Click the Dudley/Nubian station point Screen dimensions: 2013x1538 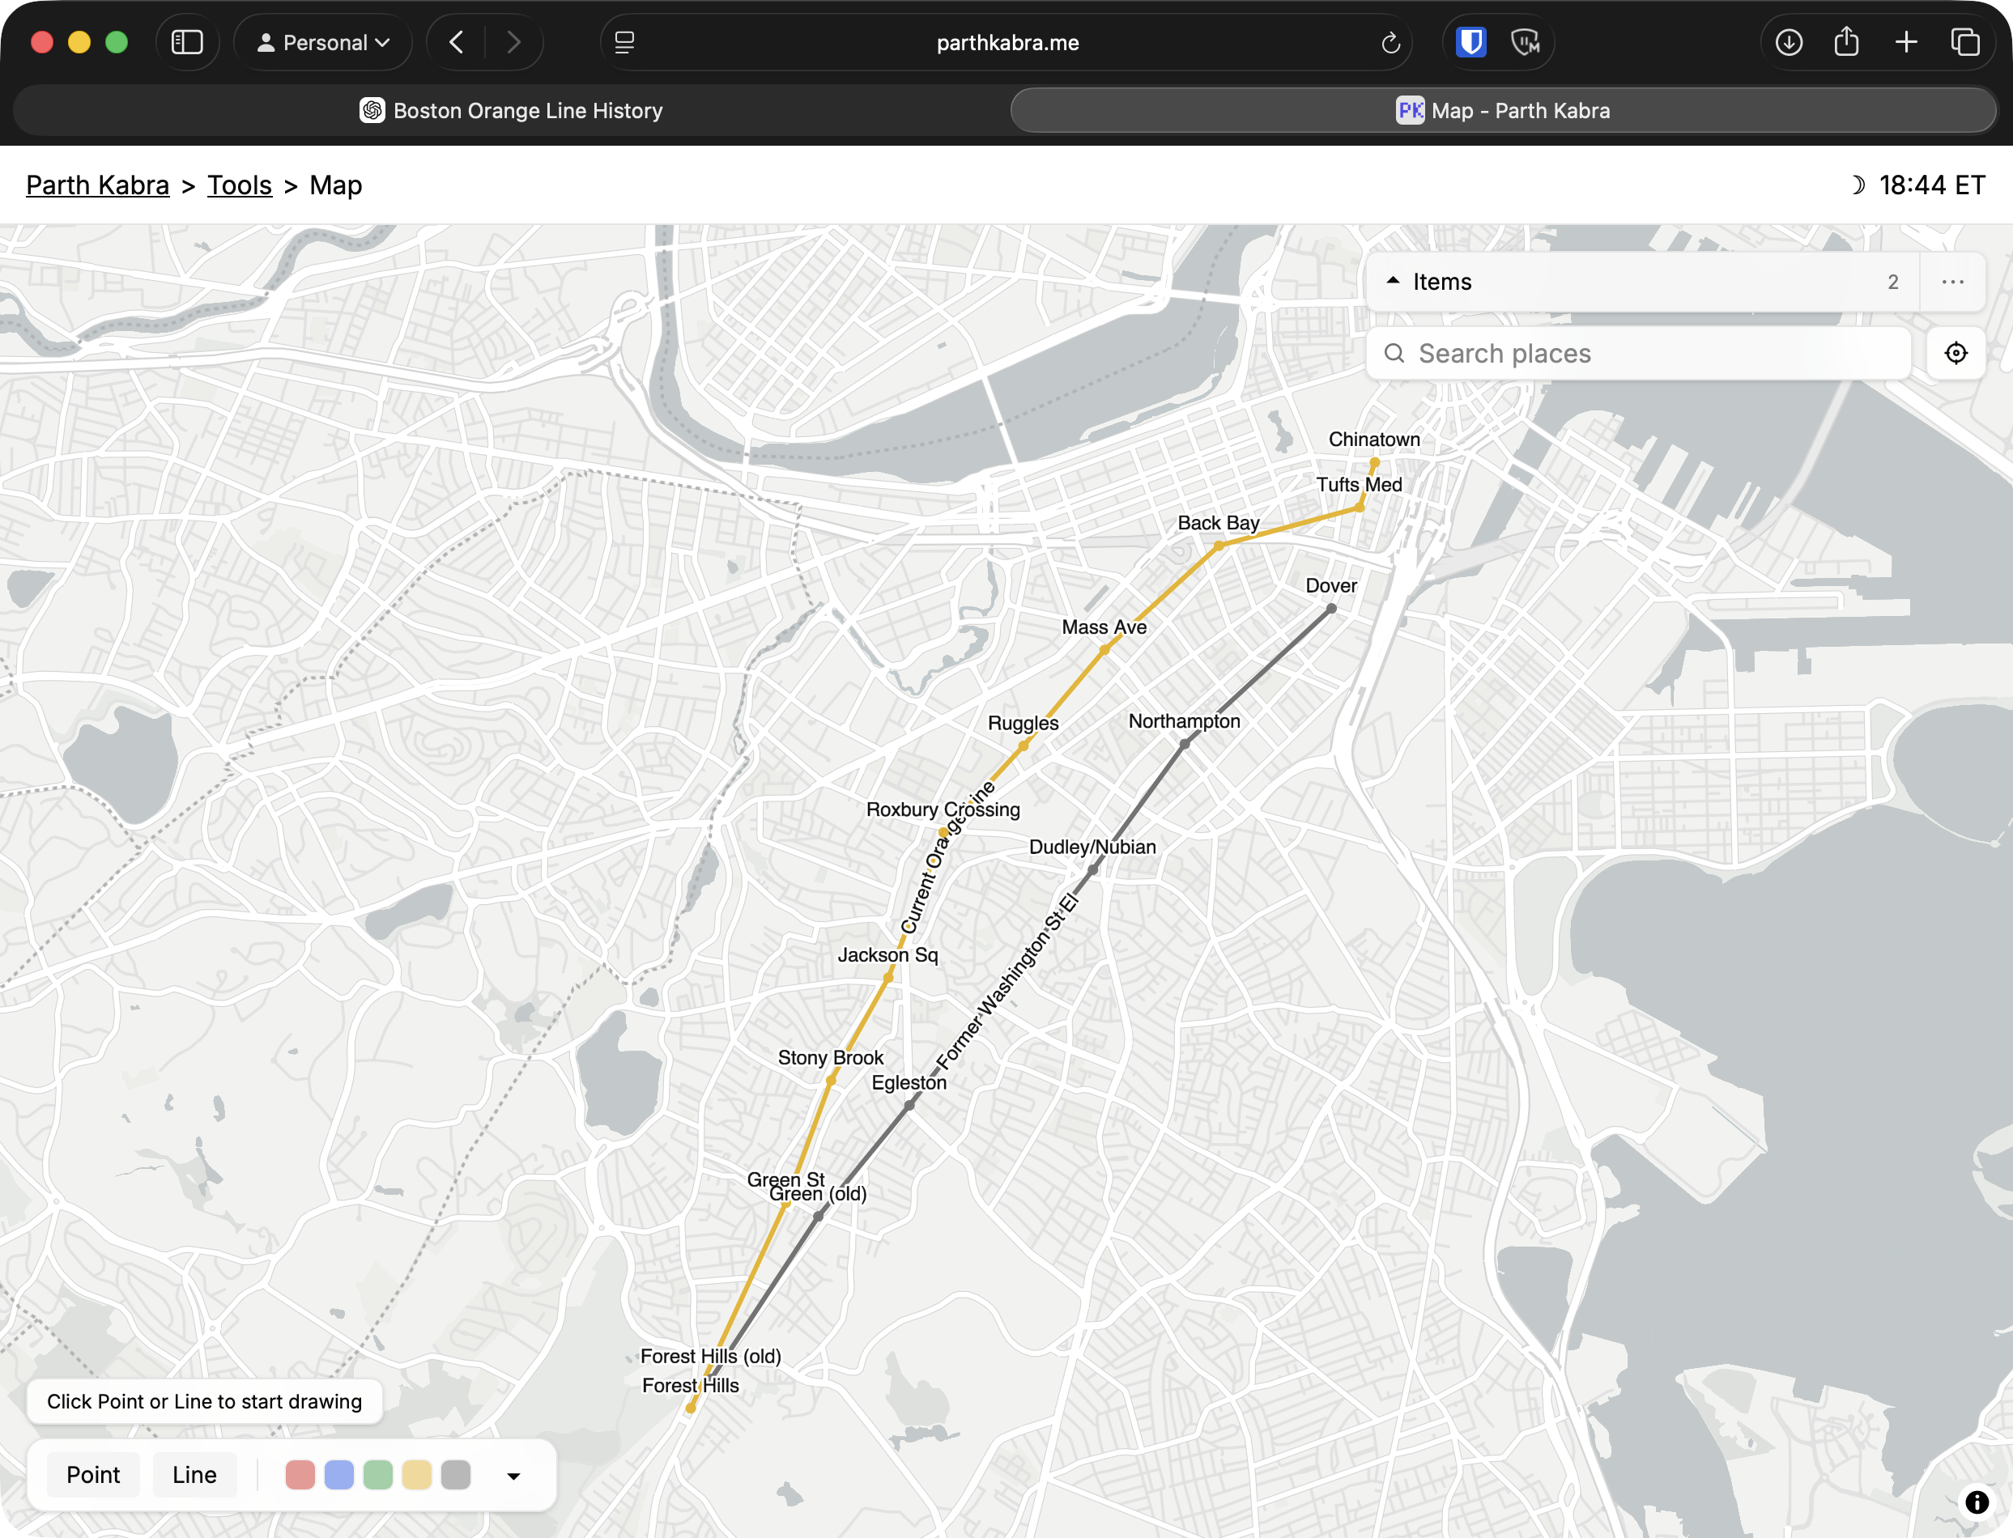[1093, 869]
